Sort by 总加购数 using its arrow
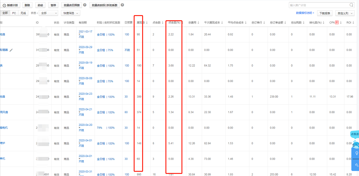359x176 pixels. click(x=303, y=22)
